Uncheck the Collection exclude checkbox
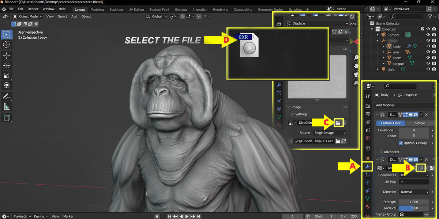 point(423,29)
